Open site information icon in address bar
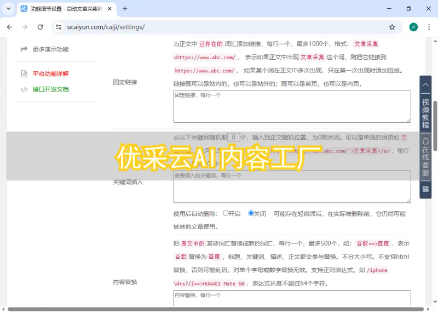The height and width of the screenshot is (312, 438). (59, 27)
